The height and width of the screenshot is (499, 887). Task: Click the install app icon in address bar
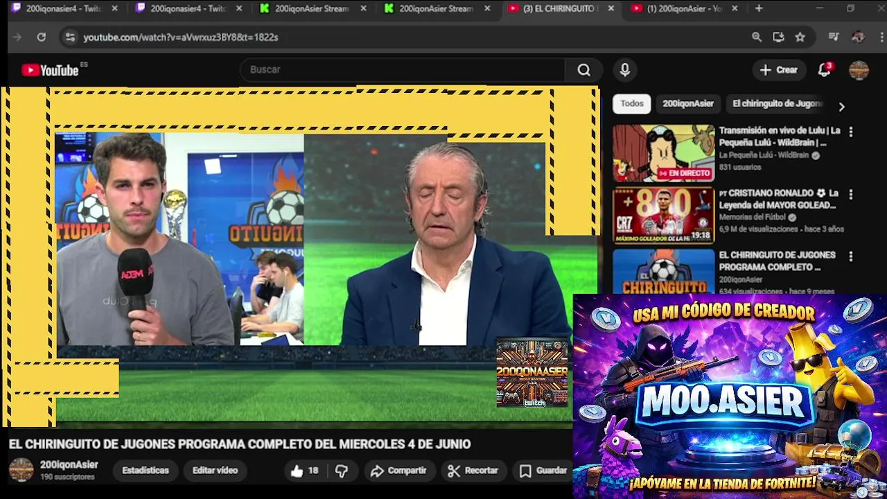pos(778,37)
